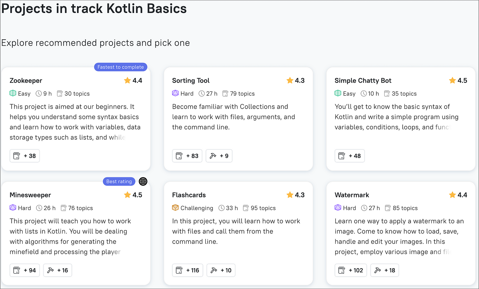
Task: Open the Simple Chatty Bot project
Action: [x=363, y=81]
